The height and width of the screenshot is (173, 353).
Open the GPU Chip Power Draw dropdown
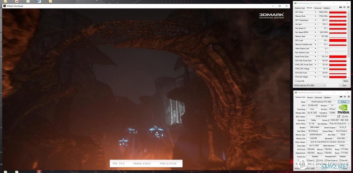[315, 61]
